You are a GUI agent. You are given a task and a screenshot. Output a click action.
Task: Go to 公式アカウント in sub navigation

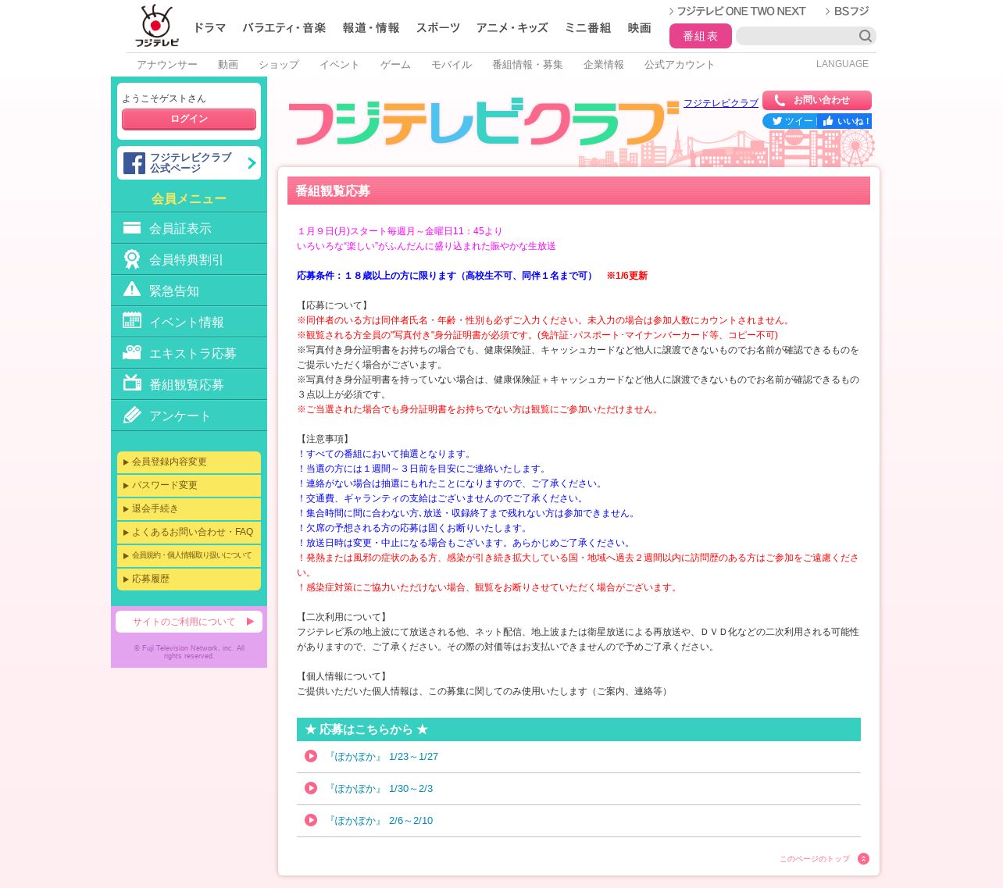[x=680, y=65]
